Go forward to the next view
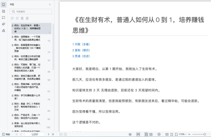The height and width of the screenshot is (137, 211). point(65,134)
